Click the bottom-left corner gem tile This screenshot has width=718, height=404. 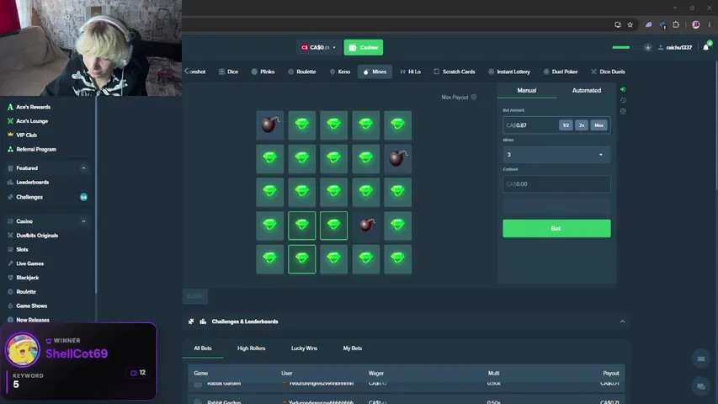point(269,259)
